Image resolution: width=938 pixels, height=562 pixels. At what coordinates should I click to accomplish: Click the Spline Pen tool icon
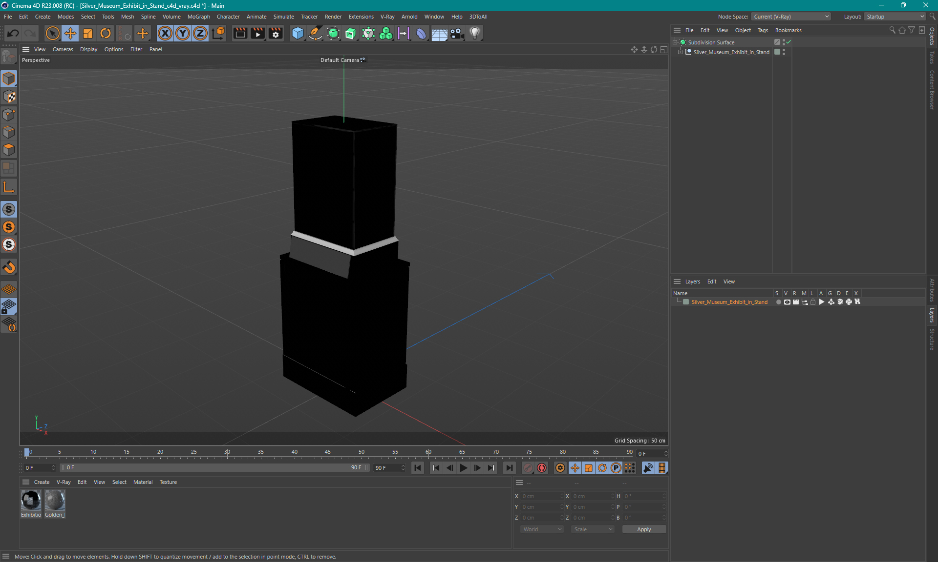point(316,33)
